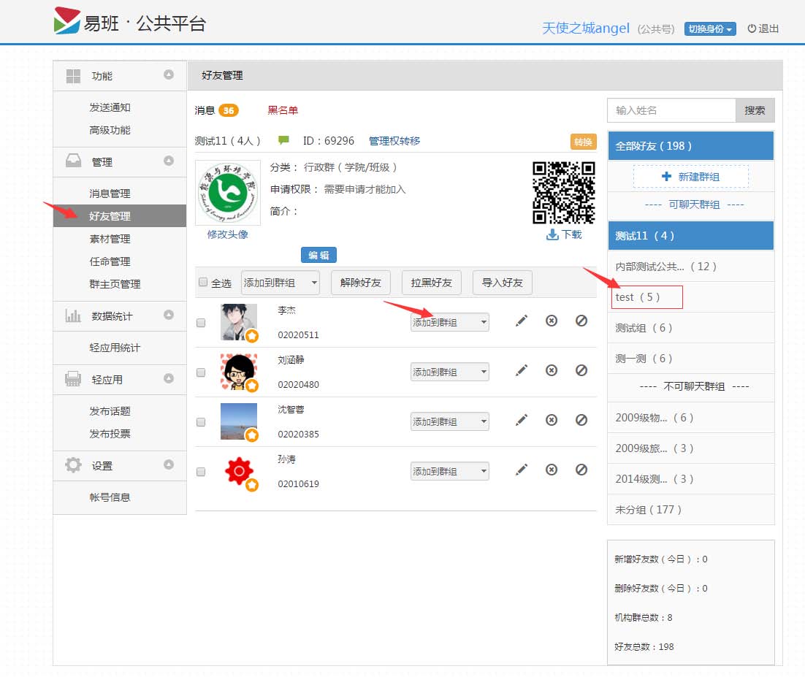Click the green chat bubble icon next to 测试11
This screenshot has height=677, width=805.
283,139
